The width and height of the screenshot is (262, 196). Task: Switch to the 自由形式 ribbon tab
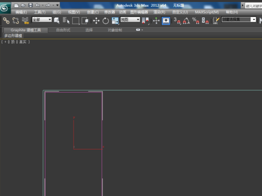pos(63,30)
